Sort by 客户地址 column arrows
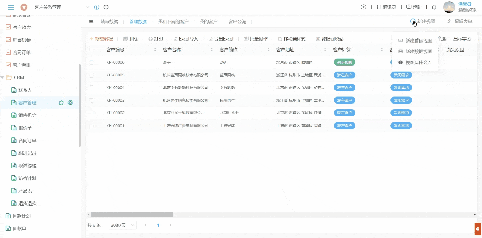This screenshot has width=482, height=238. click(325, 50)
